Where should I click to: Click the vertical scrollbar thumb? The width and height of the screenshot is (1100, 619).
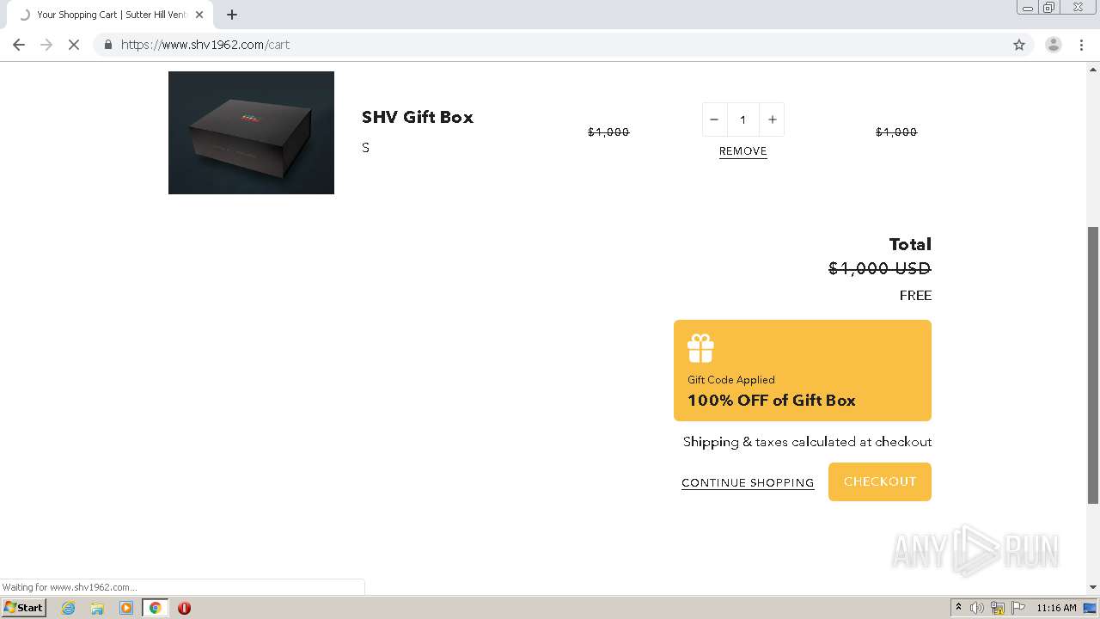(x=1093, y=365)
